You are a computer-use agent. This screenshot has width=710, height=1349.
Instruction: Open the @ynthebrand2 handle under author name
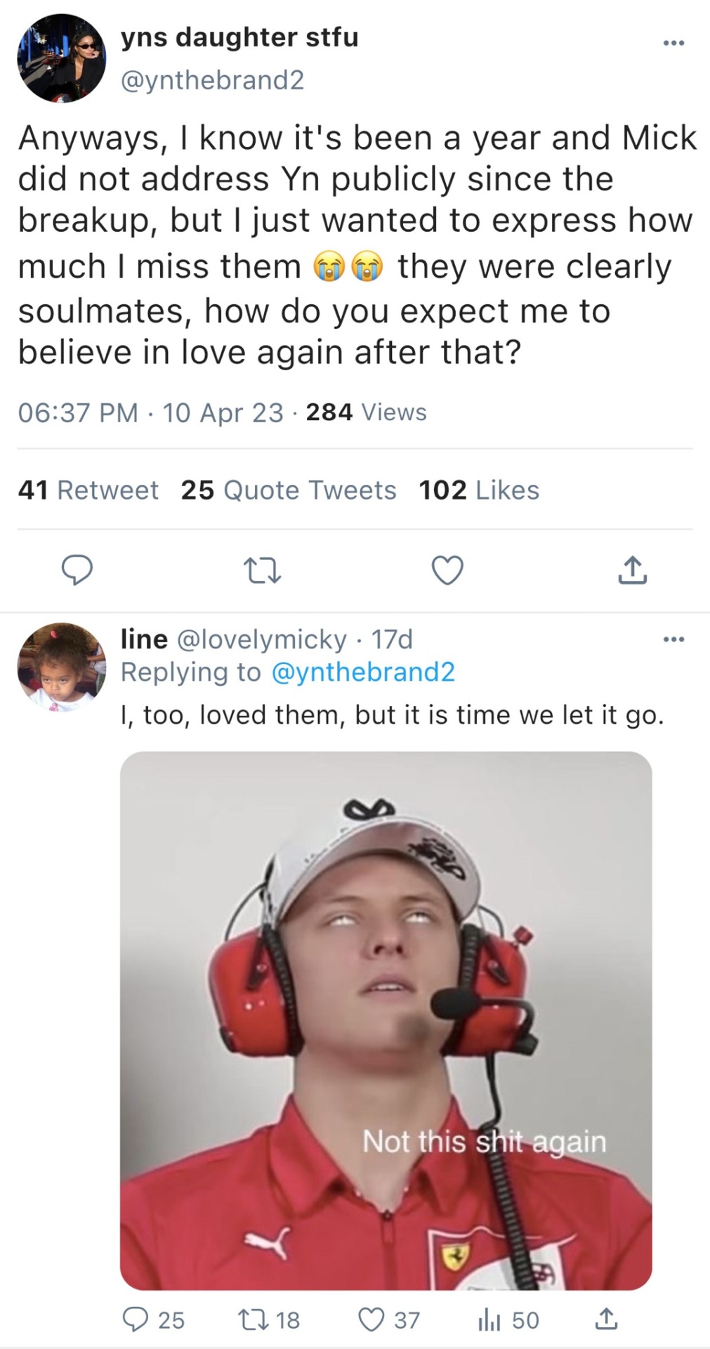[212, 80]
